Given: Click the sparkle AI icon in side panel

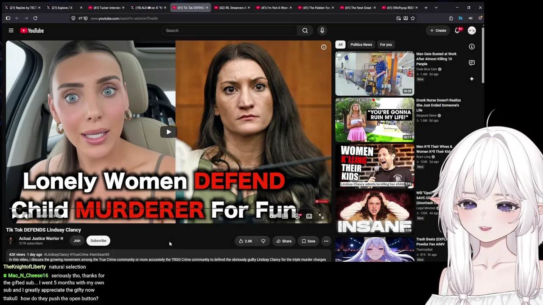Looking at the screenshot, I should 472,79.
